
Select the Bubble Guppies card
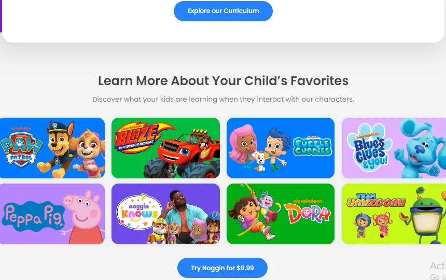[x=281, y=148]
